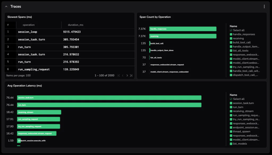This screenshot has width=272, height=155.
Task: Select the receiving_stream latency bar
Action: pos(39,112)
